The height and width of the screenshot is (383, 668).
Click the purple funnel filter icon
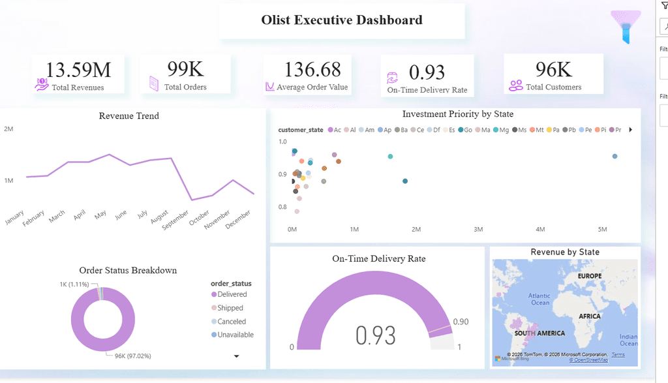pos(626,27)
